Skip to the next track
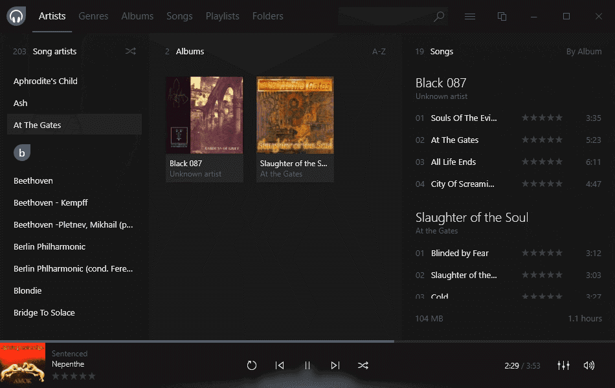 (335, 365)
